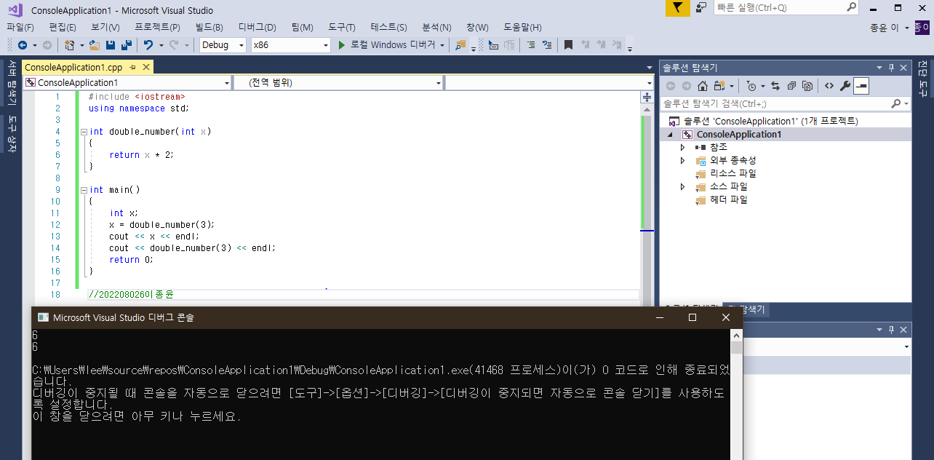Open the Debug configuration dropdown
The image size is (934, 460).
point(242,45)
